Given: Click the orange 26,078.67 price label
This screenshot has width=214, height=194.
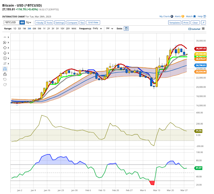Looking at the screenshot, I should pyautogui.click(x=201, y=59).
